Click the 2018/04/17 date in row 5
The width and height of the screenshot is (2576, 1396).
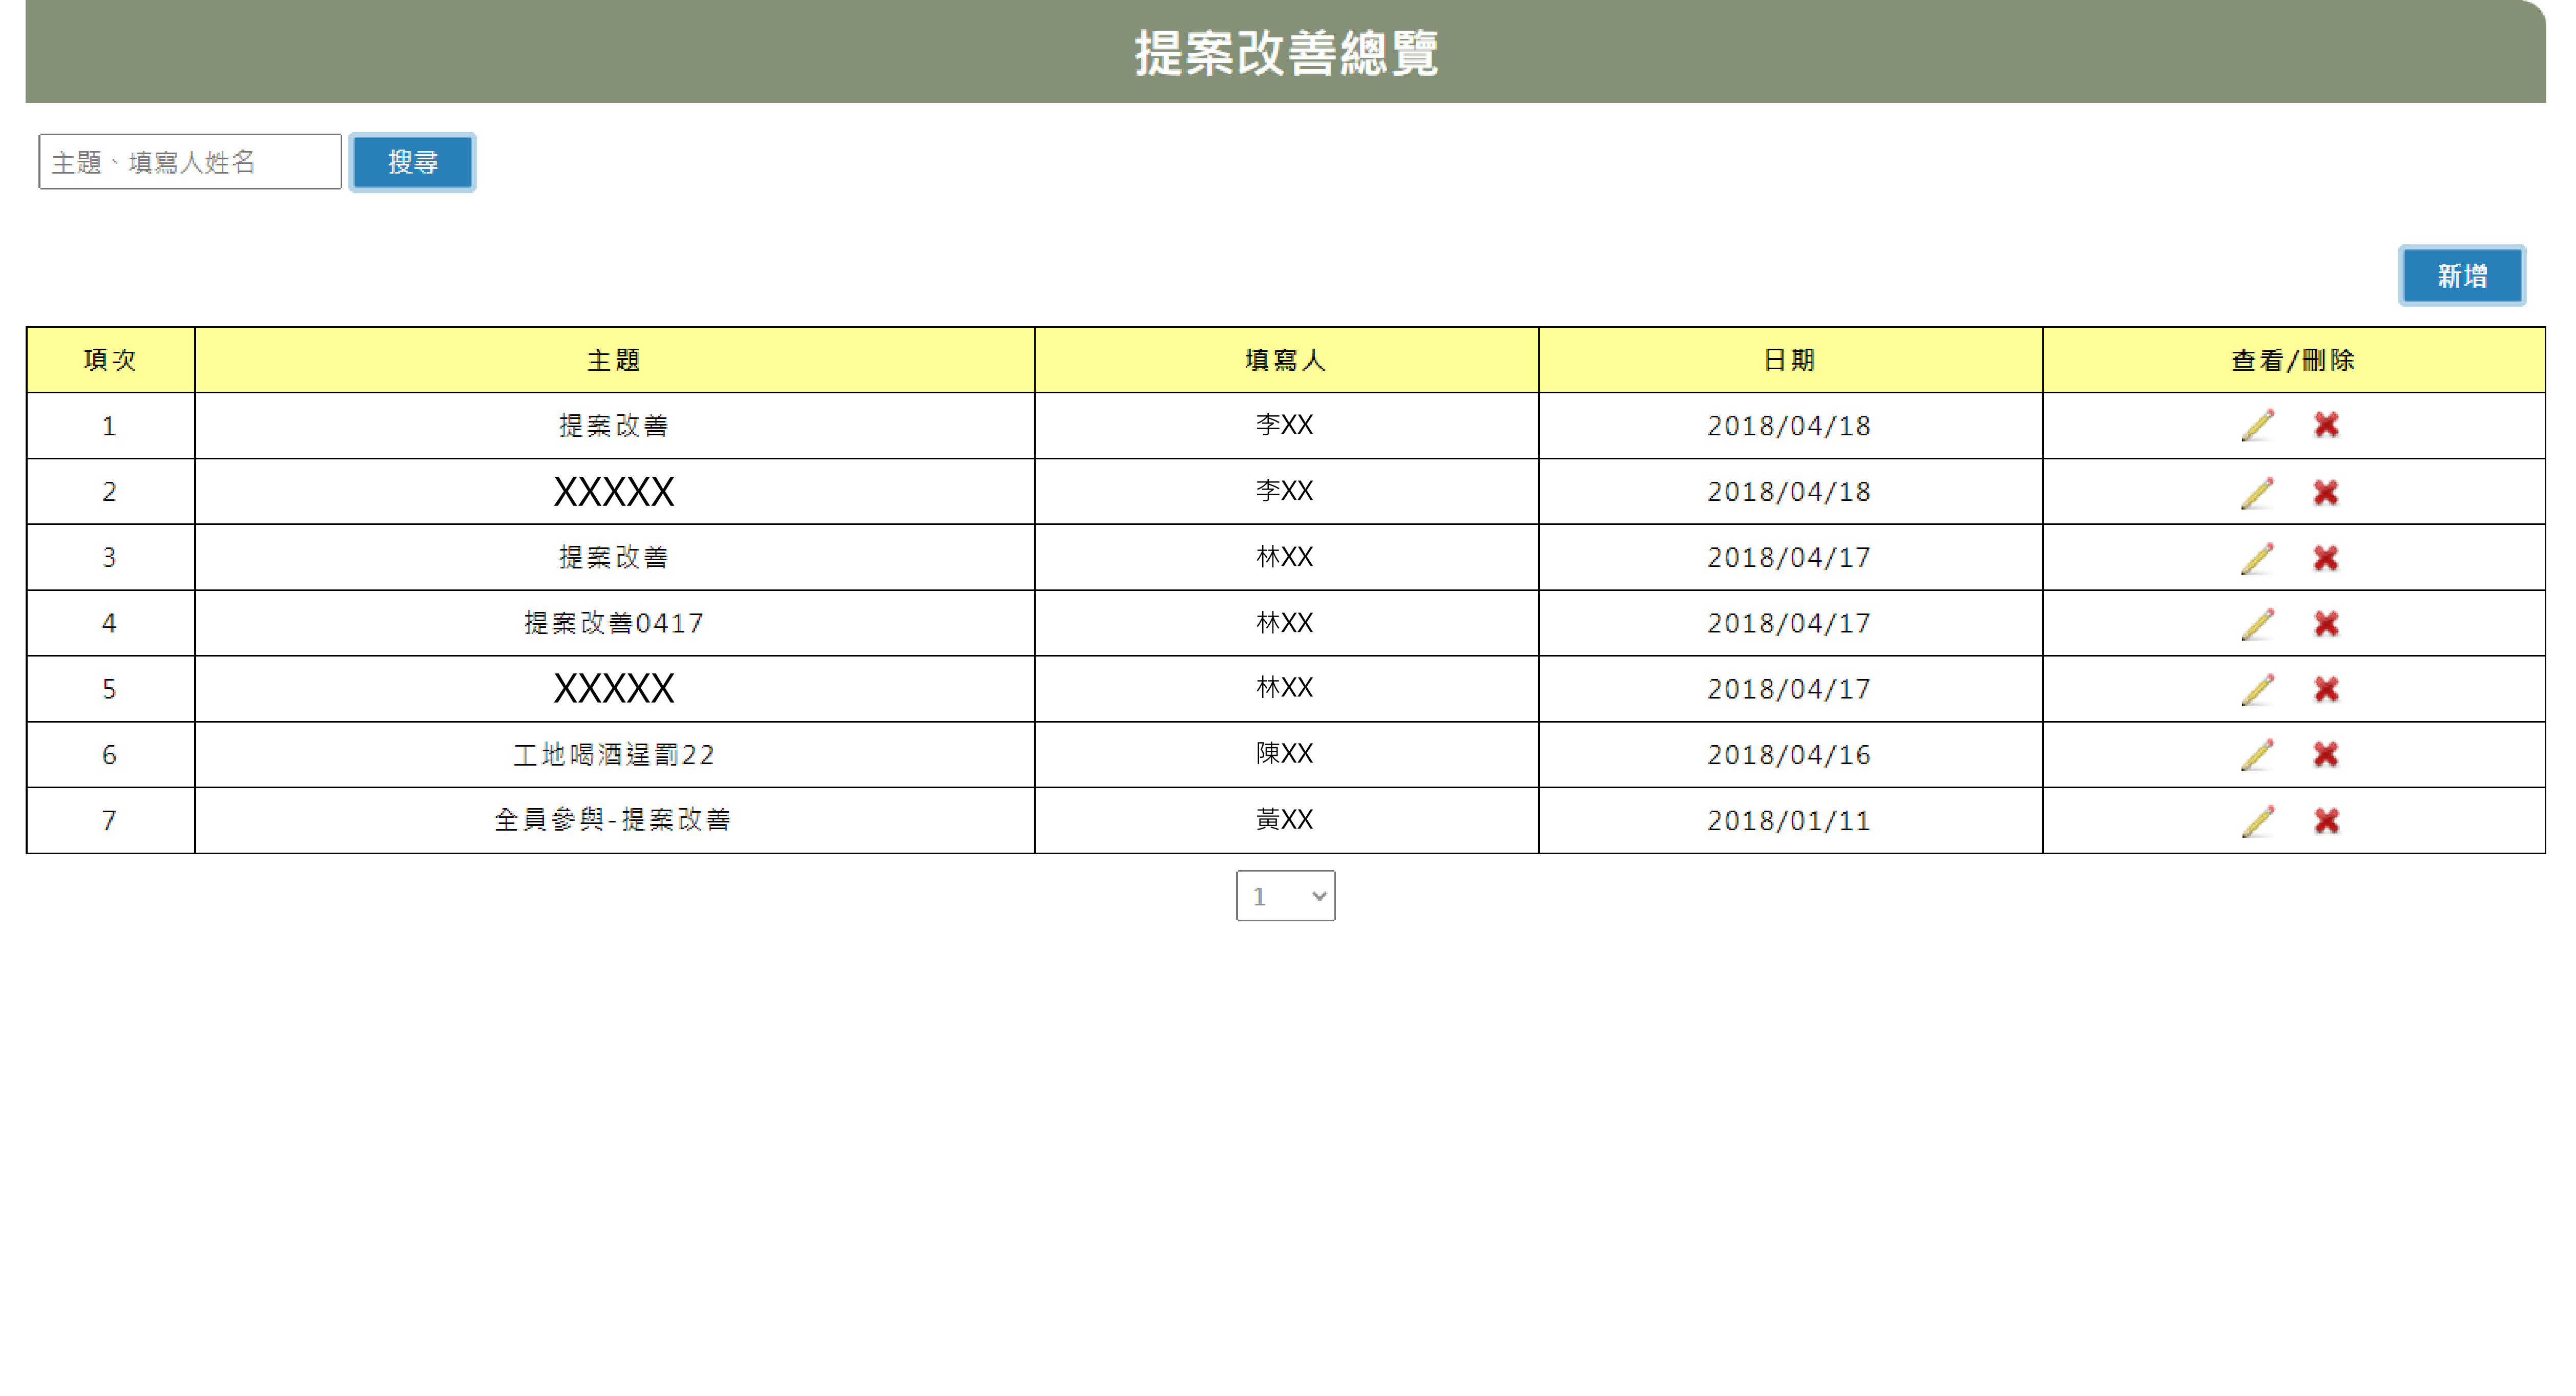click(x=1789, y=689)
